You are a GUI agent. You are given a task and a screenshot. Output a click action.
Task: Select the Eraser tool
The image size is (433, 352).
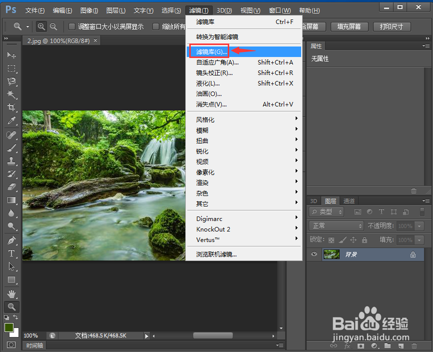[11, 187]
